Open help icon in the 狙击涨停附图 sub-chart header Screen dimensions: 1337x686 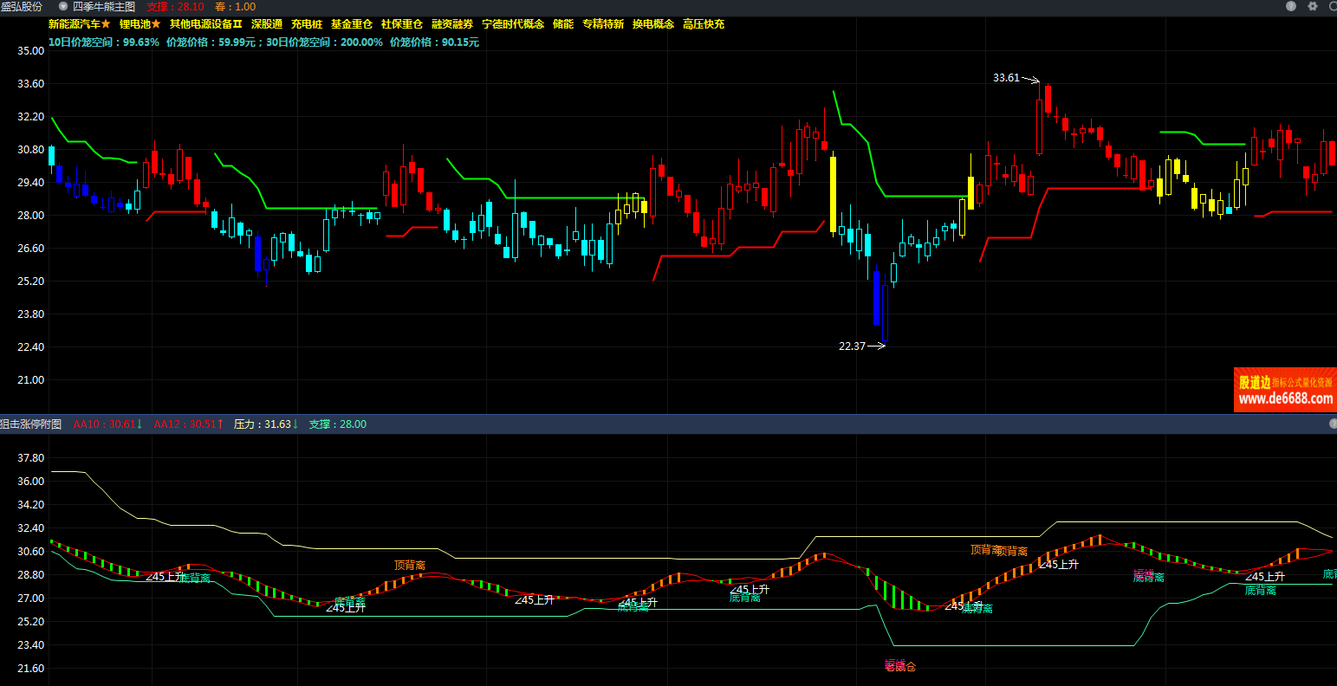click(x=1333, y=424)
